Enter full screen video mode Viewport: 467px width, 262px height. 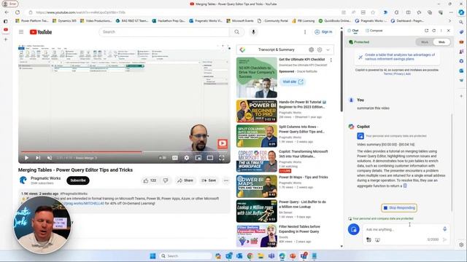[x=222, y=158]
